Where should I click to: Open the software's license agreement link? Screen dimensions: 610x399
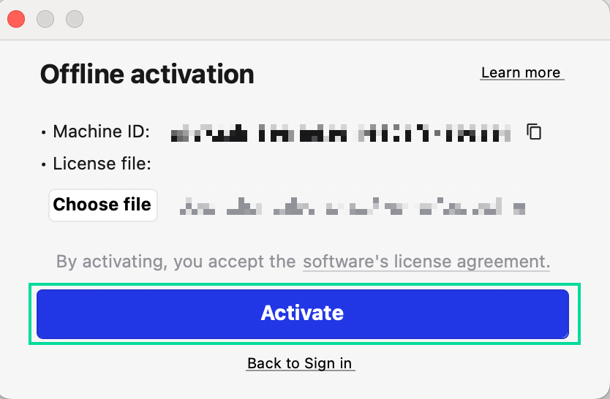click(x=424, y=262)
